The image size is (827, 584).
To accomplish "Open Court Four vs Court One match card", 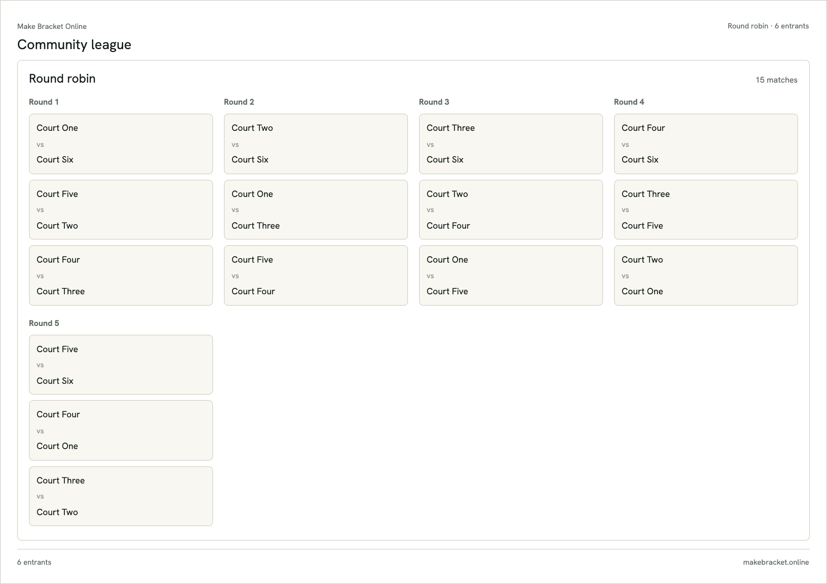I will click(121, 431).
